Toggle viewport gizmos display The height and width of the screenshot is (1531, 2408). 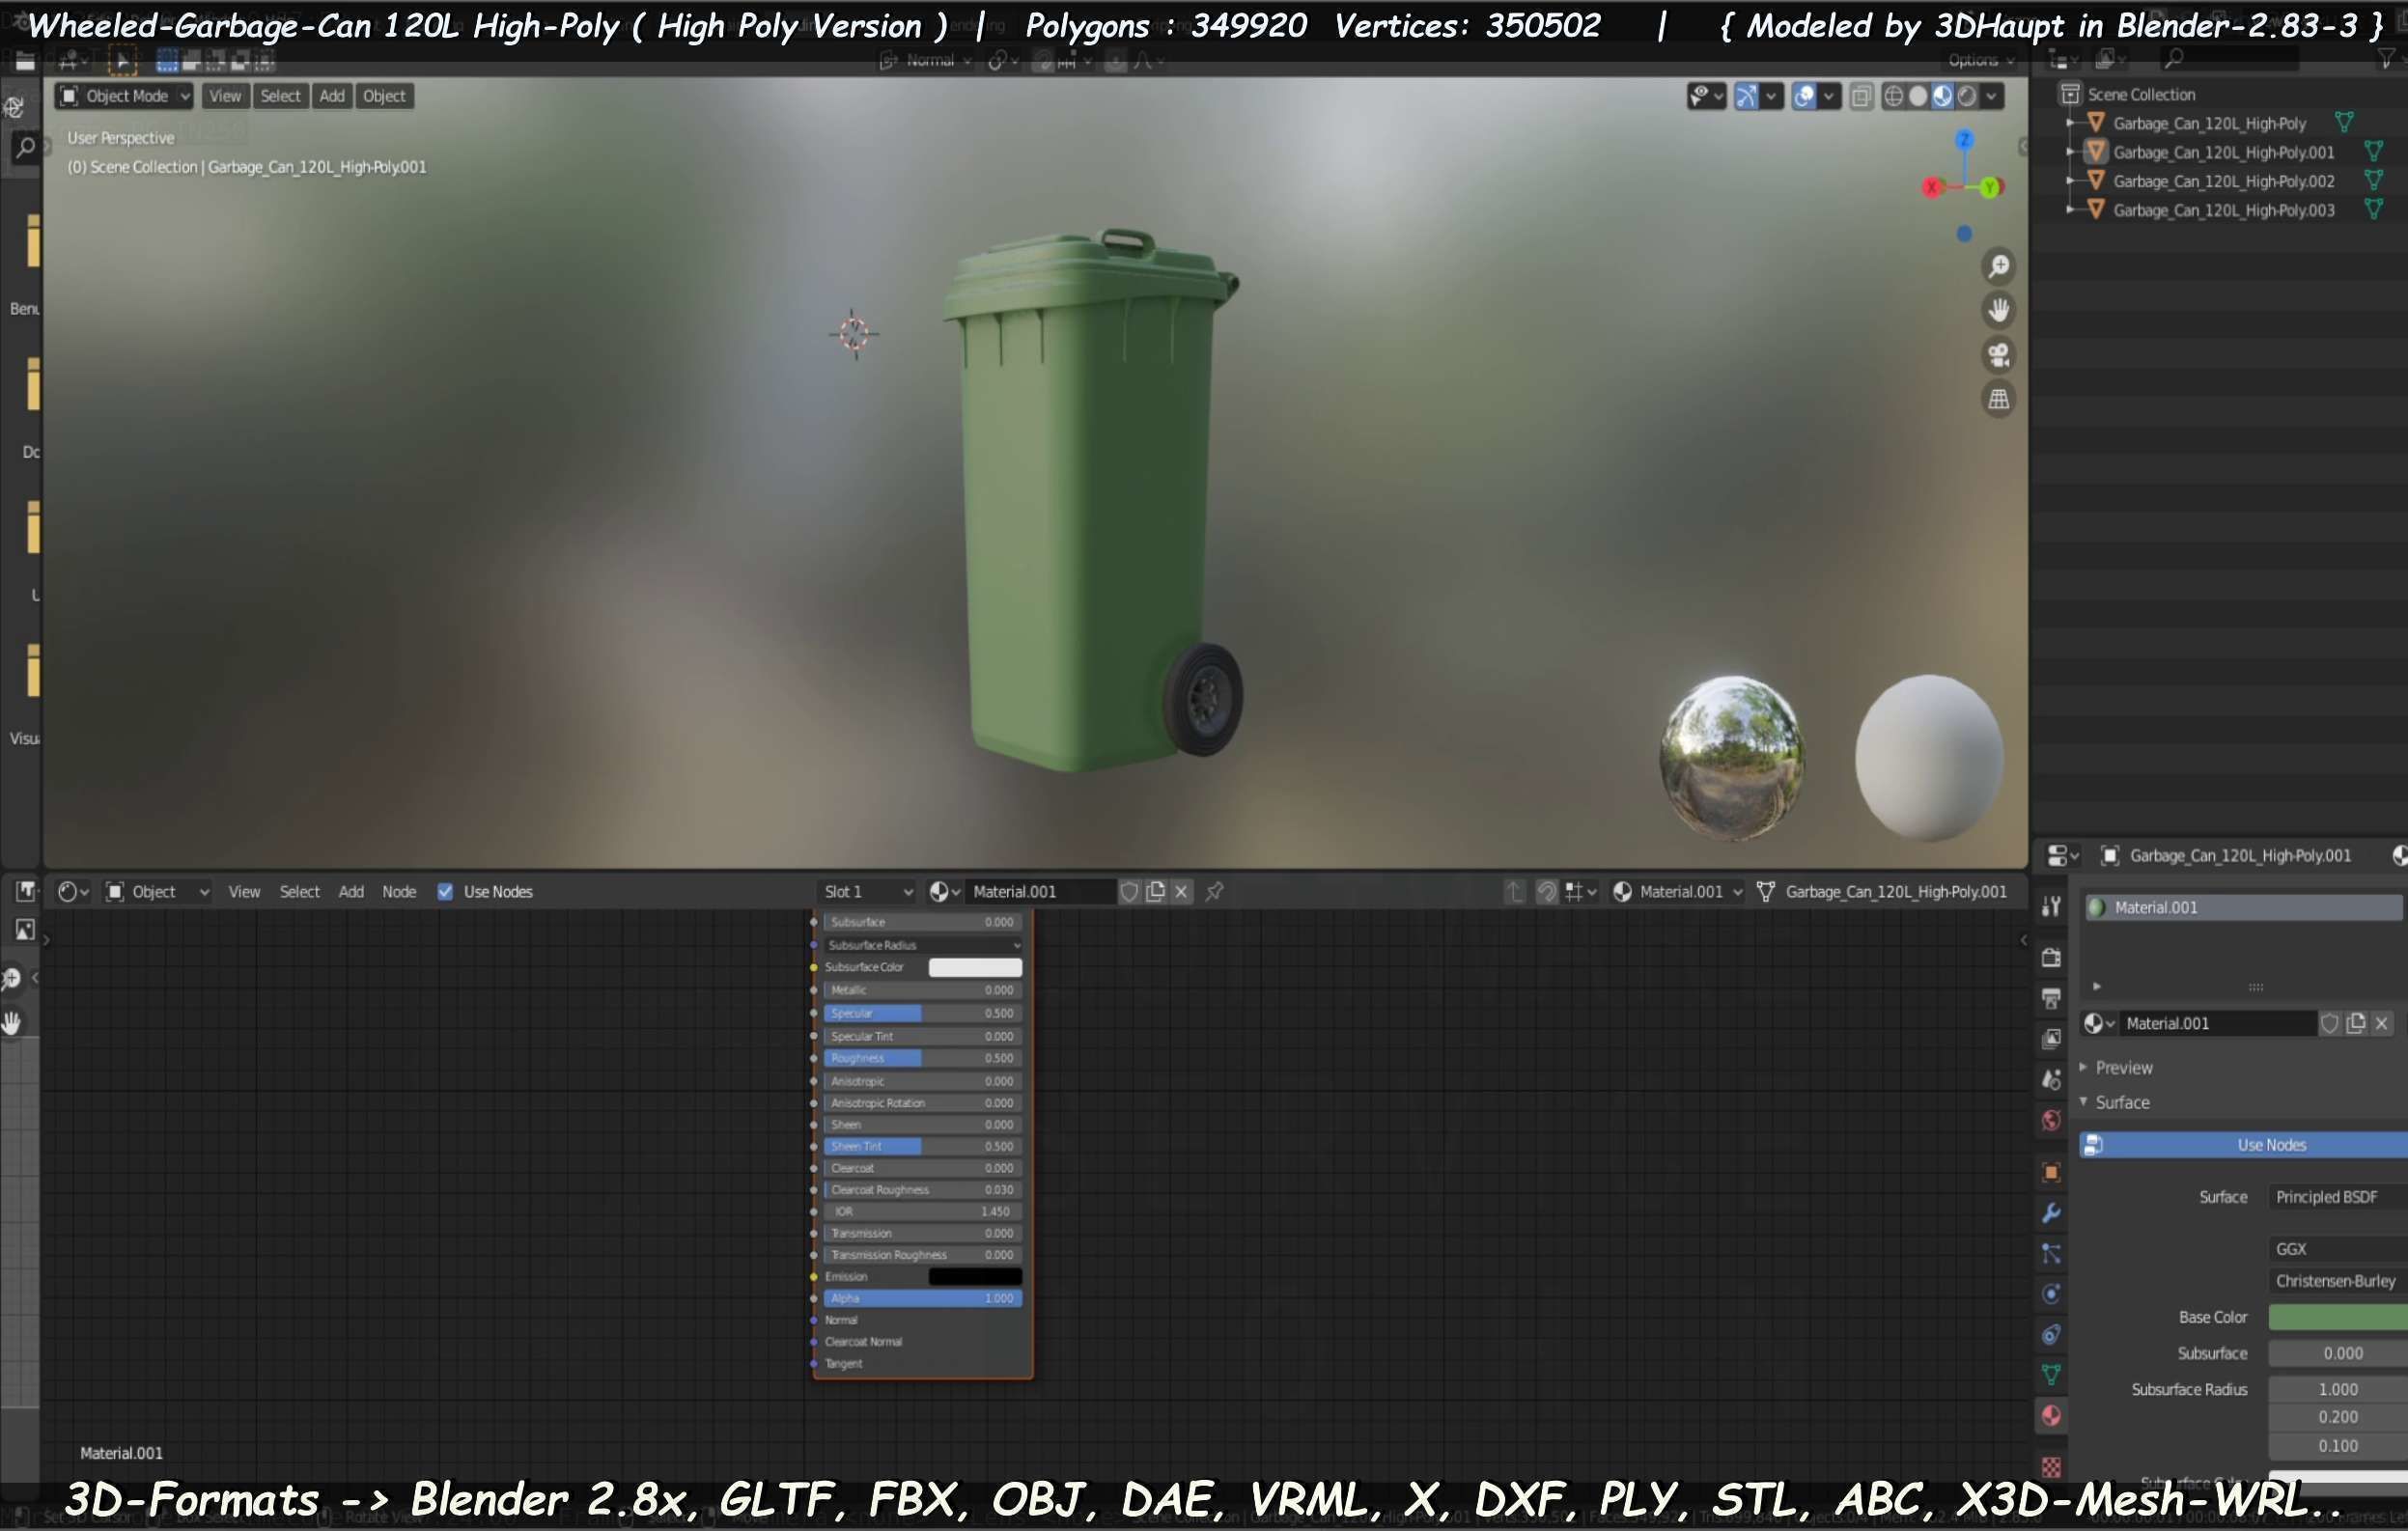(1746, 96)
